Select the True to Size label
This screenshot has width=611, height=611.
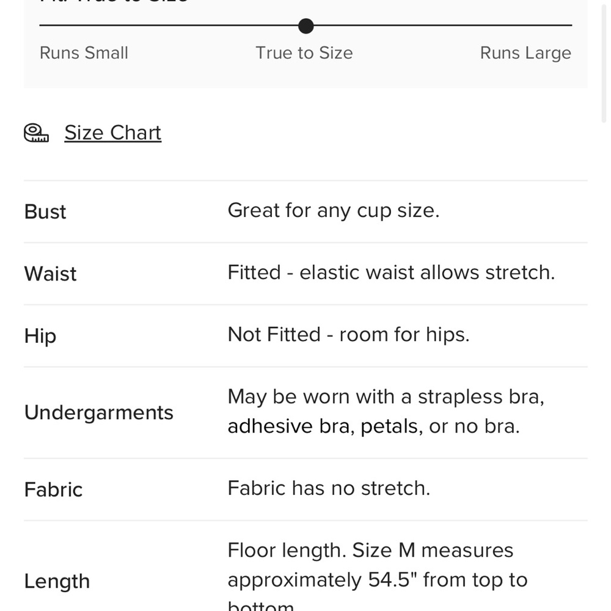304,53
